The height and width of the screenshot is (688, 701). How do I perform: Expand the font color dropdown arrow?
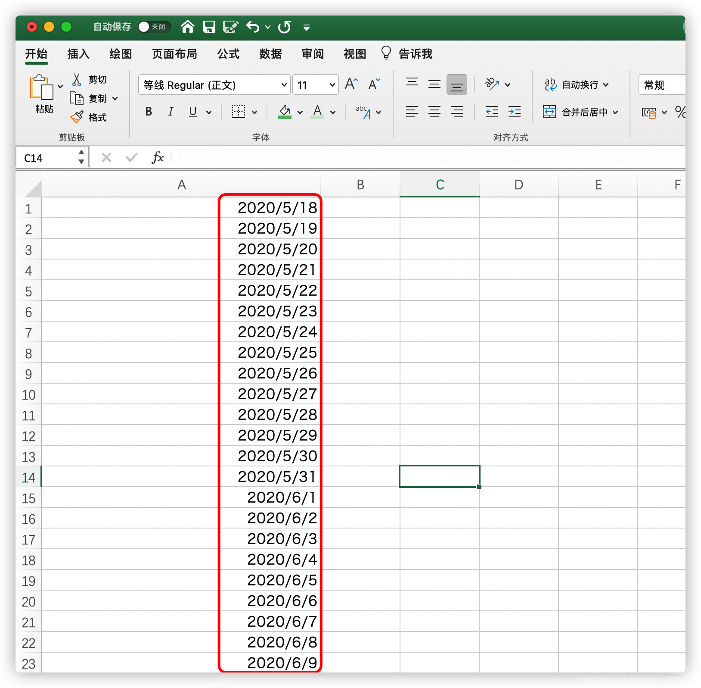(x=333, y=112)
